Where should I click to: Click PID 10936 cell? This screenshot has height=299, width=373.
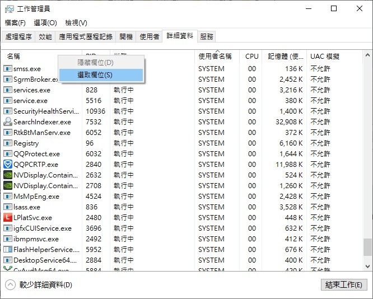95,111
